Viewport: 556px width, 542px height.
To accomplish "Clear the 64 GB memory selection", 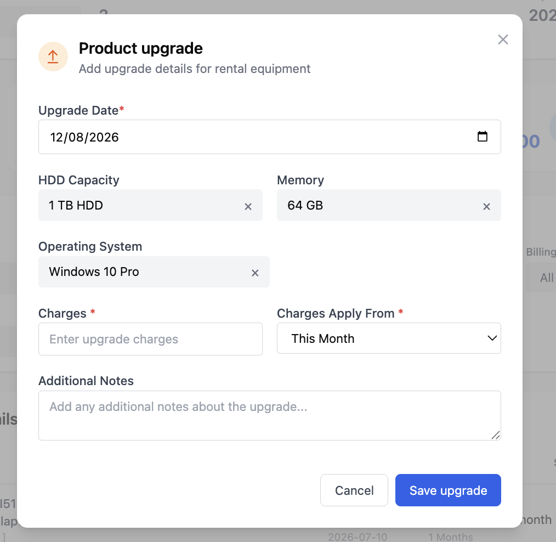I will pyautogui.click(x=486, y=206).
